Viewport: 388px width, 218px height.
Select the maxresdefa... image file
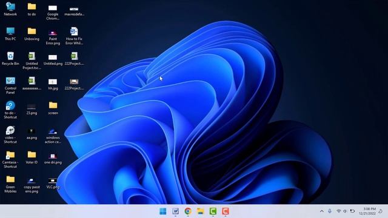click(74, 11)
